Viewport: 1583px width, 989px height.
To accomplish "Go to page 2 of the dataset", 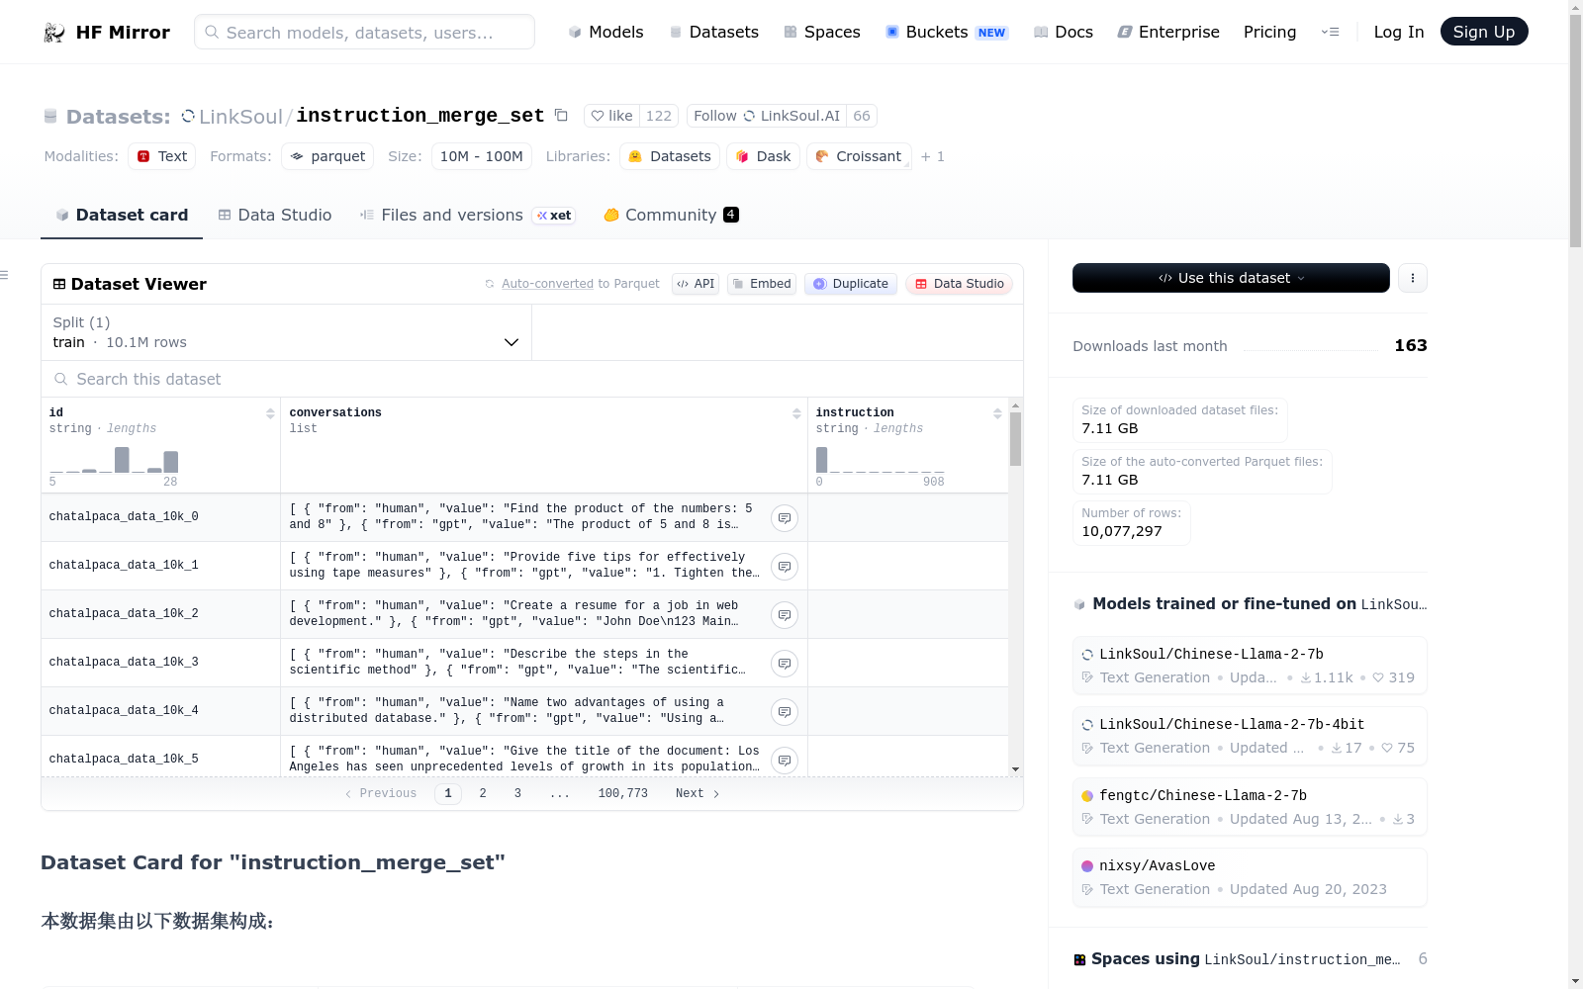I will 483,793.
